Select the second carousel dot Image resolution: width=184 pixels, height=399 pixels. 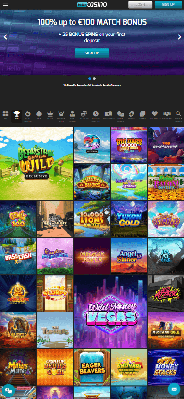pyautogui.click(x=94, y=78)
